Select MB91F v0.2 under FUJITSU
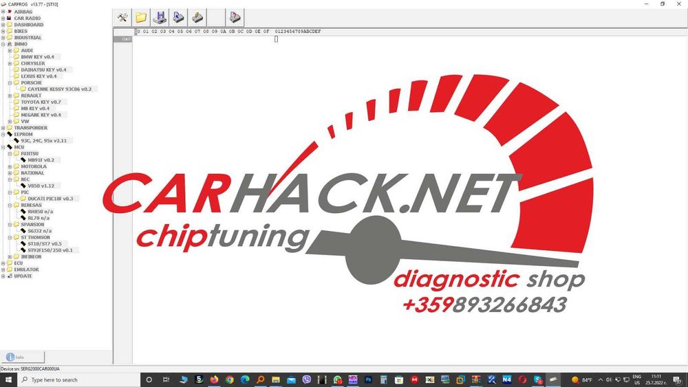Screen dimensions: 688x387 pos(41,160)
